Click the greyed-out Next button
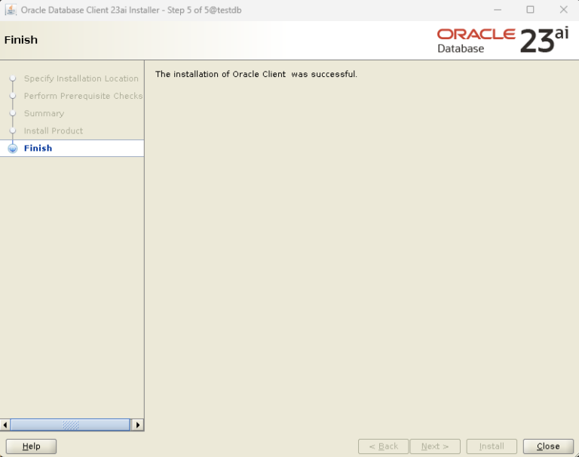579x457 pixels. pos(435,446)
